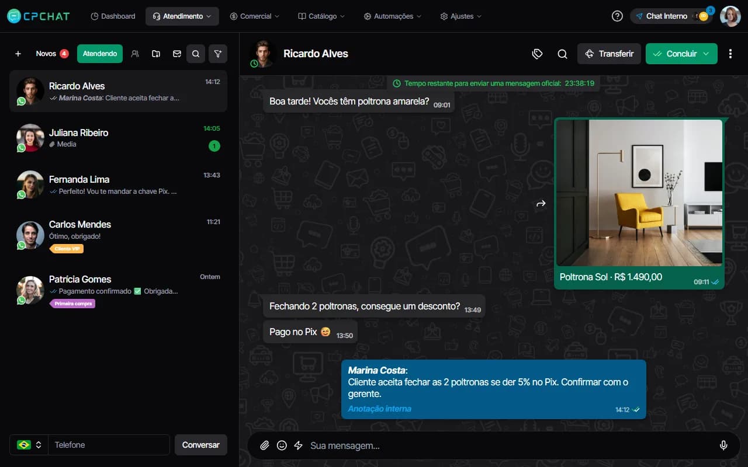The image size is (748, 467).
Task: Attach a file with the paperclip icon
Action: (265, 445)
